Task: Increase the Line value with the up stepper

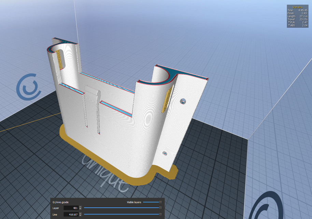Action: click(x=80, y=213)
